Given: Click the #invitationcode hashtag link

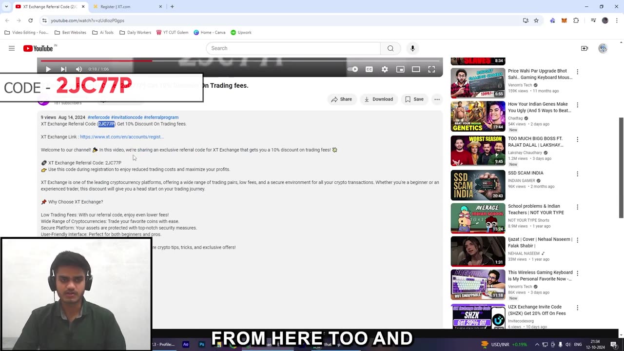Looking at the screenshot, I should click(x=127, y=117).
